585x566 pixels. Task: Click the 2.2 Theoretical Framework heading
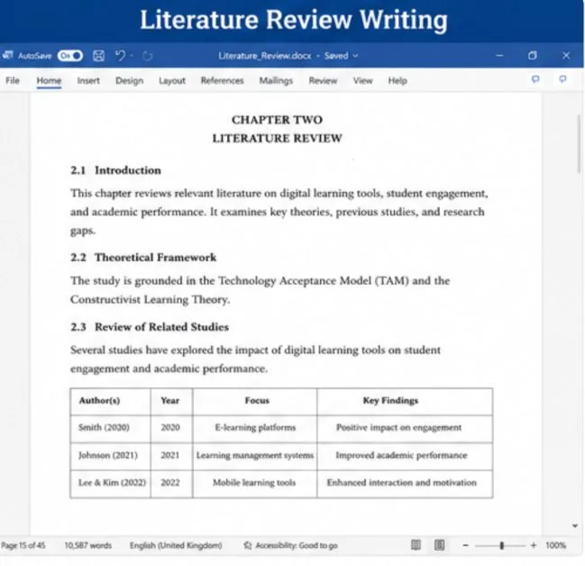[143, 258]
